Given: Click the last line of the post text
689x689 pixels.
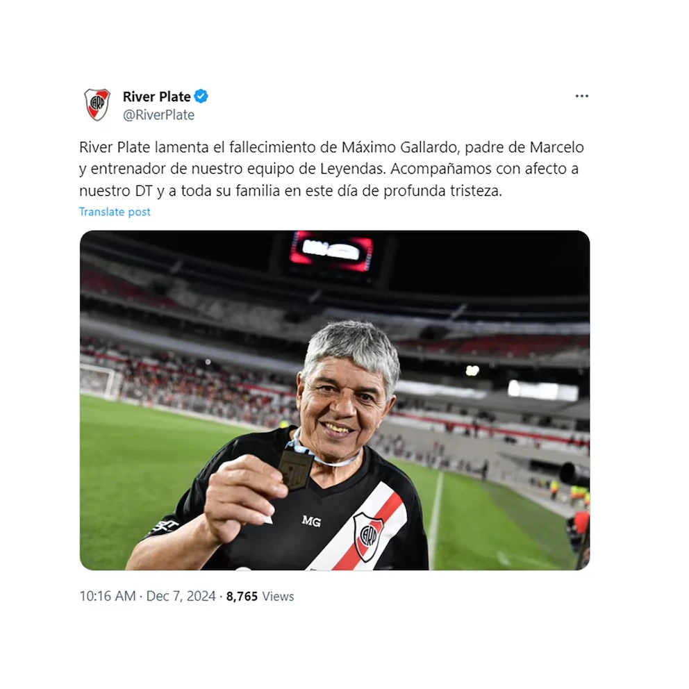Looking at the screenshot, I should pos(290,191).
